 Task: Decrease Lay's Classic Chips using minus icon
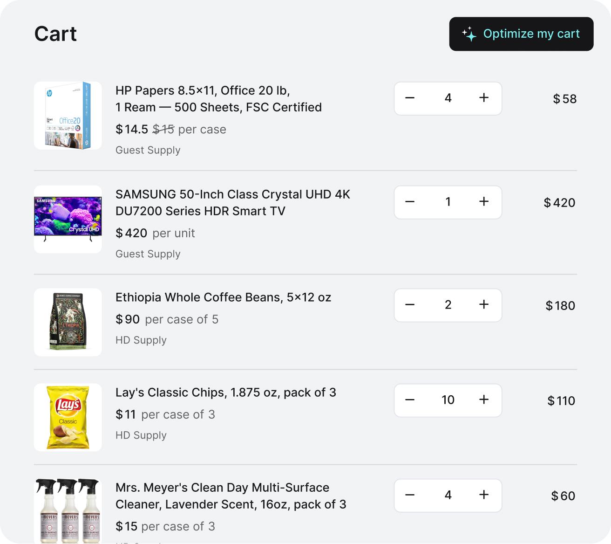[x=410, y=400]
